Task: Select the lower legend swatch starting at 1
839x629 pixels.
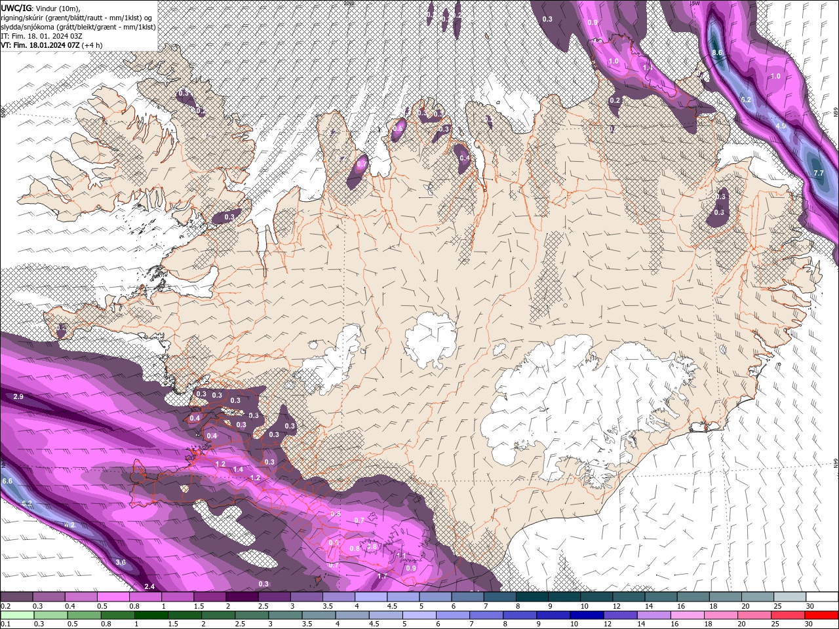Action: pyautogui.click(x=151, y=615)
